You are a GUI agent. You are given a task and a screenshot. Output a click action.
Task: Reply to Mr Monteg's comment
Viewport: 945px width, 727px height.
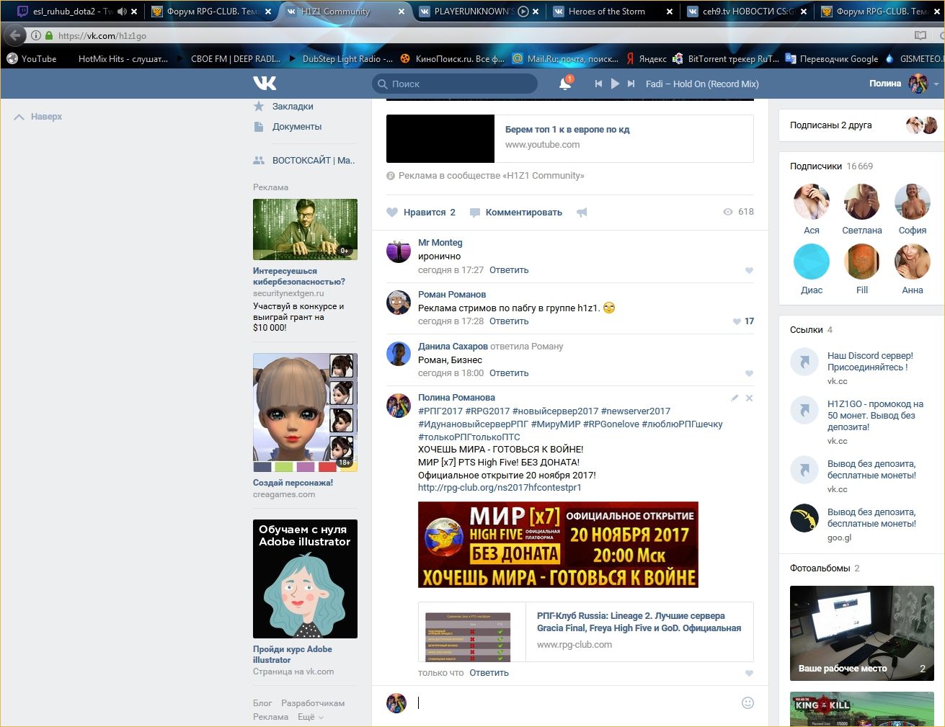(509, 270)
